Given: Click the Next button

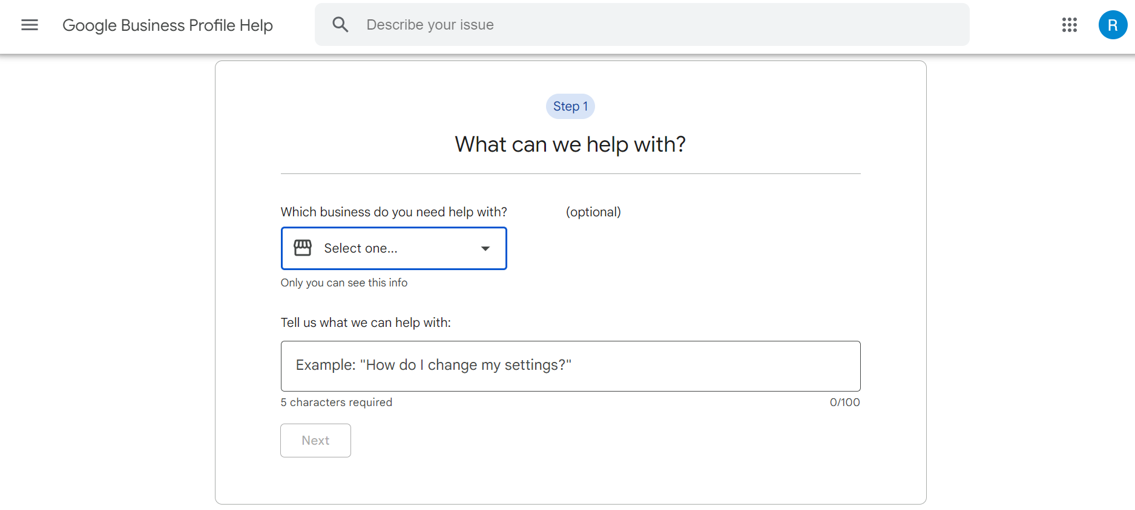Looking at the screenshot, I should click(x=315, y=441).
